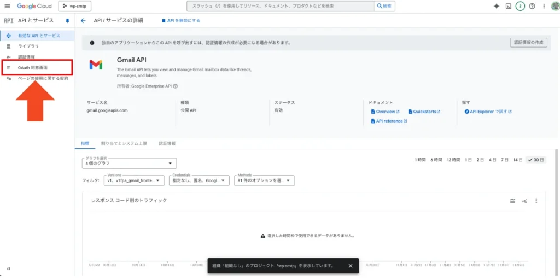Screen dimensions: 560x280
Task: Open the Methods filter dropdown
Action: point(264,180)
